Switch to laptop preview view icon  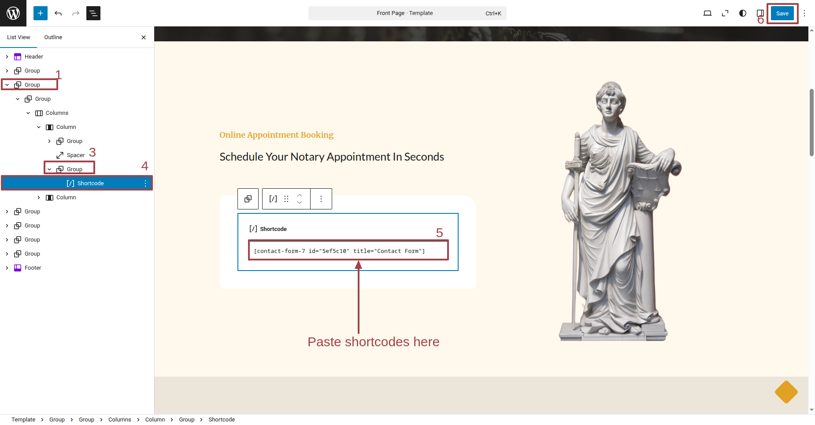click(x=708, y=13)
